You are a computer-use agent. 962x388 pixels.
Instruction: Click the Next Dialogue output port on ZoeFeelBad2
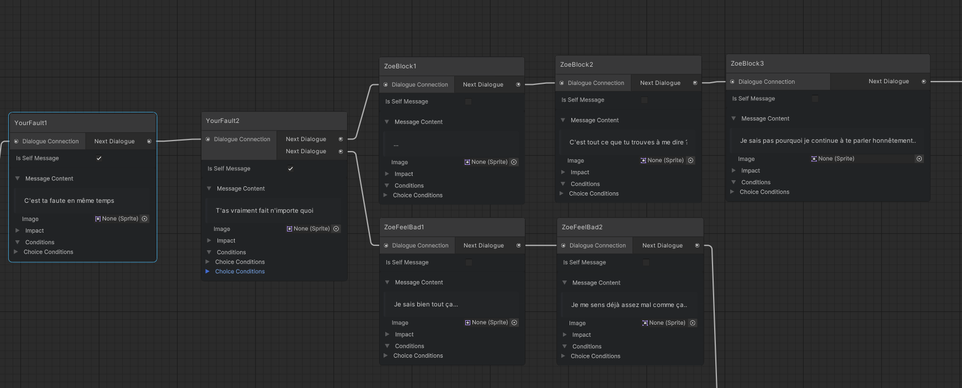click(697, 246)
